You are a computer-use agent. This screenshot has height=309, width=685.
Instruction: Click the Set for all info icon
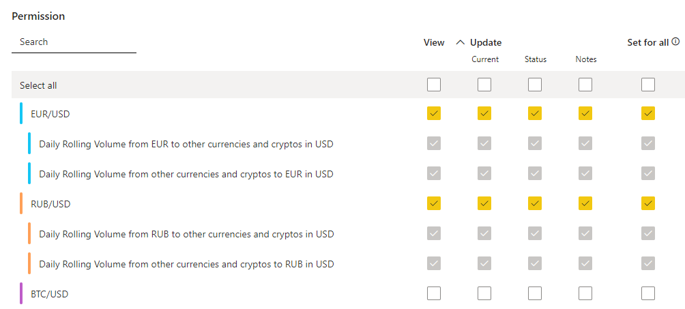coord(675,42)
